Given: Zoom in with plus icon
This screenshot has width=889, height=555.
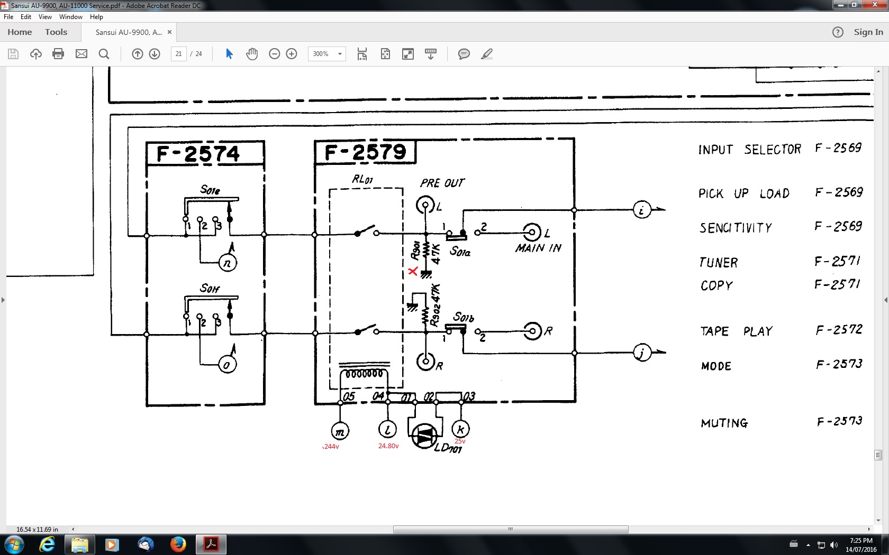Looking at the screenshot, I should 292,54.
